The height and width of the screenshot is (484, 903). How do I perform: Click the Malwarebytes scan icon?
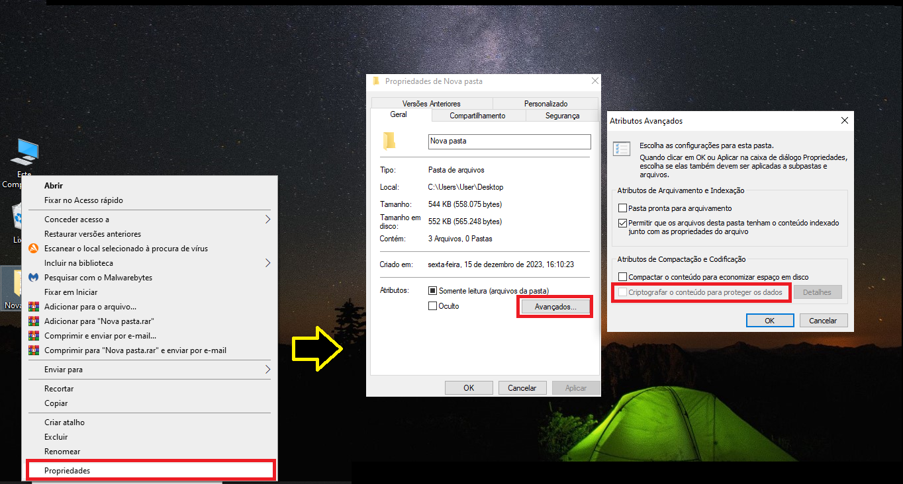33,277
